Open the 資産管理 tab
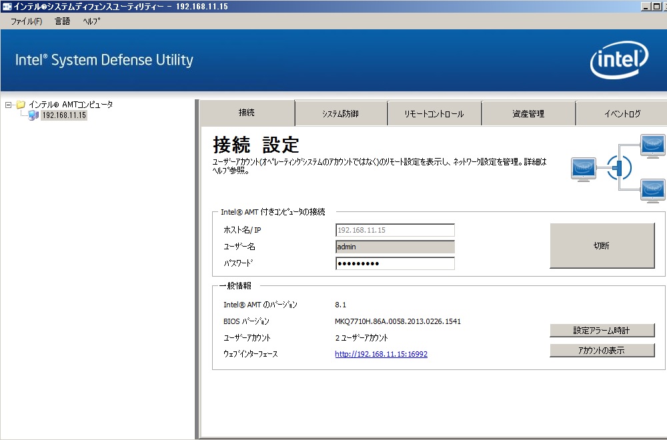 [x=528, y=113]
